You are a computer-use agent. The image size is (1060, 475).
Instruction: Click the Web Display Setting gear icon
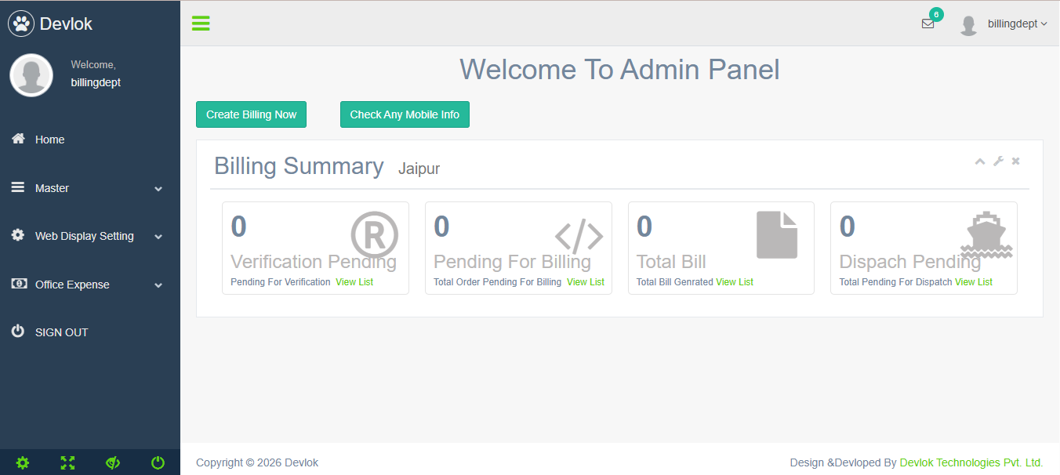coord(18,235)
